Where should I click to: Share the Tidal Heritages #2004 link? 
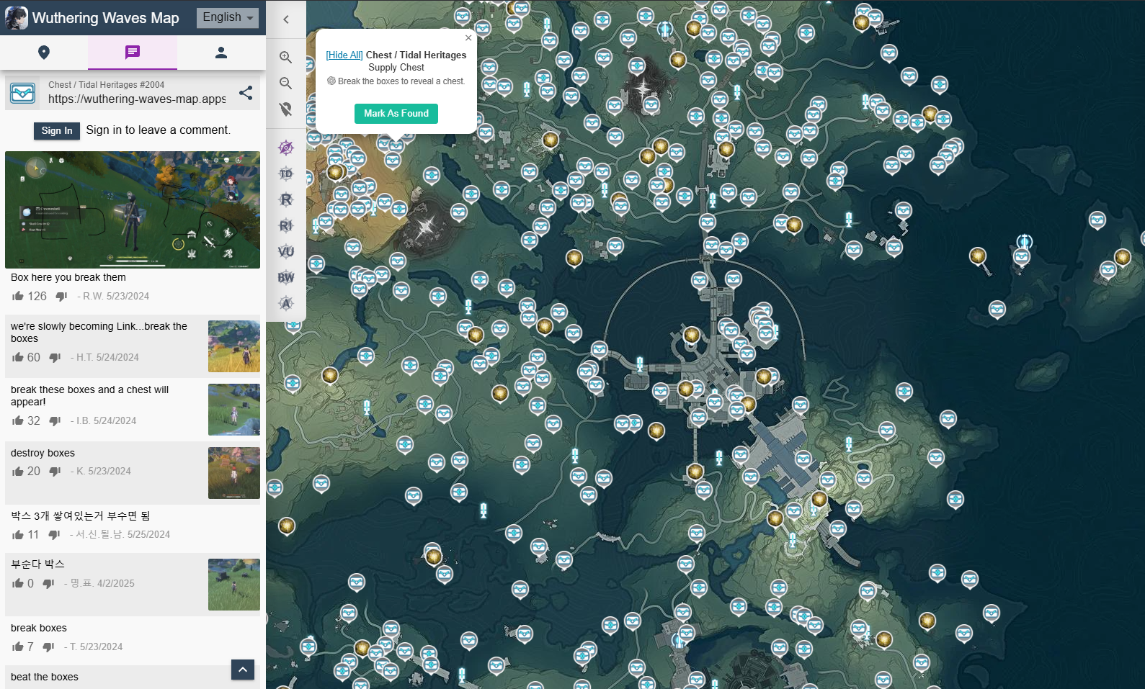(246, 93)
